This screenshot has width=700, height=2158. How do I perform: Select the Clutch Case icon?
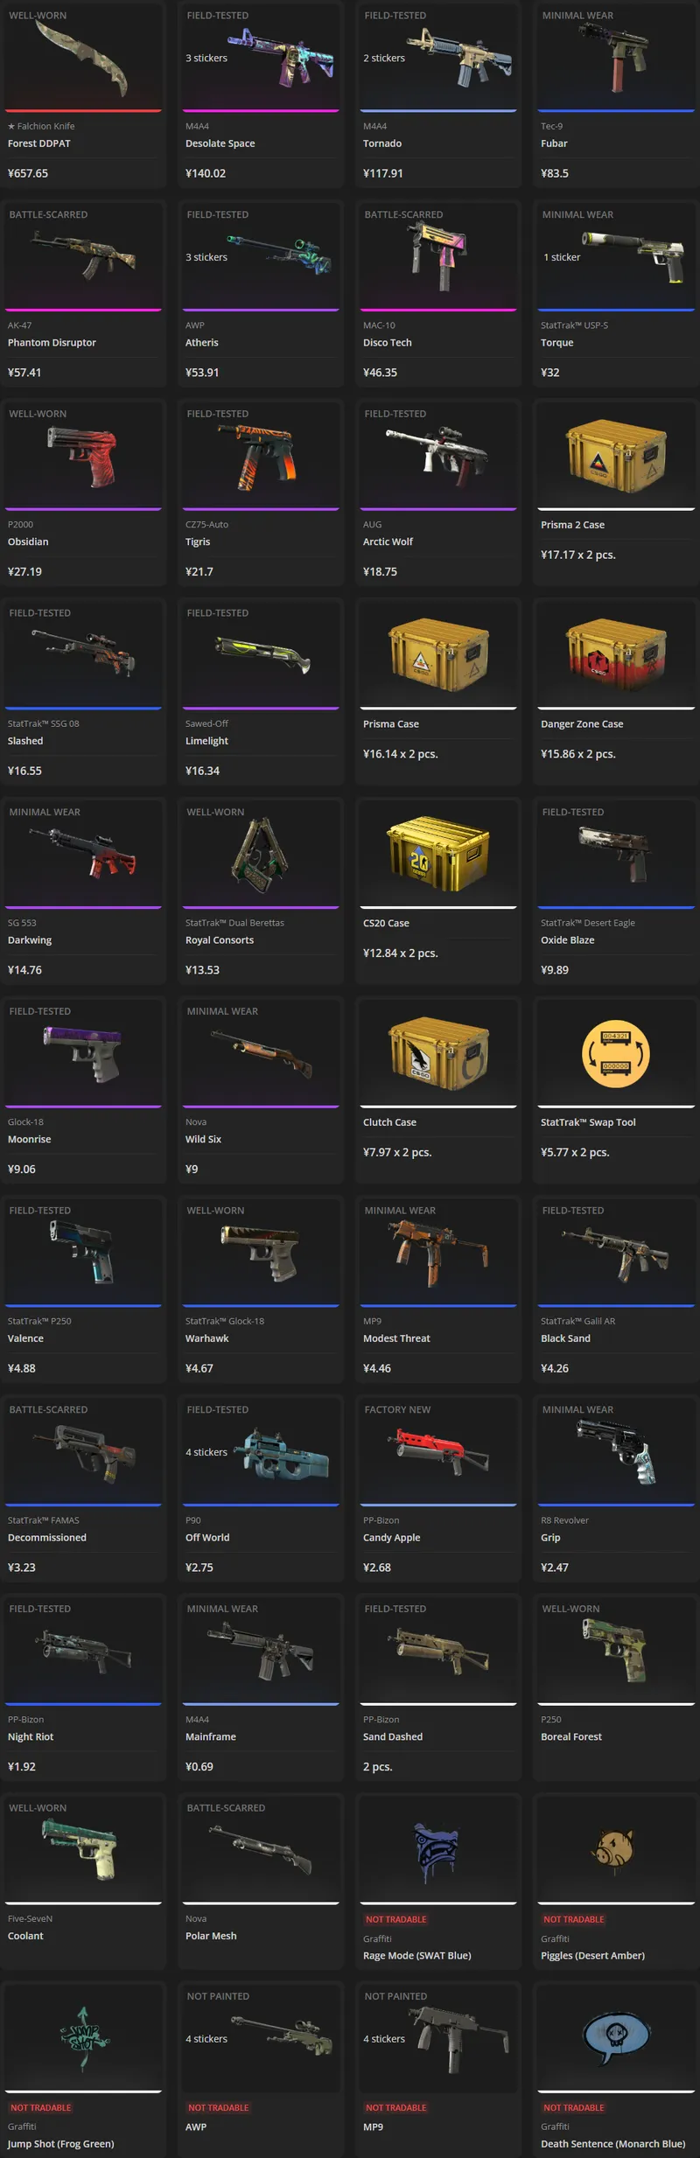point(437,1054)
